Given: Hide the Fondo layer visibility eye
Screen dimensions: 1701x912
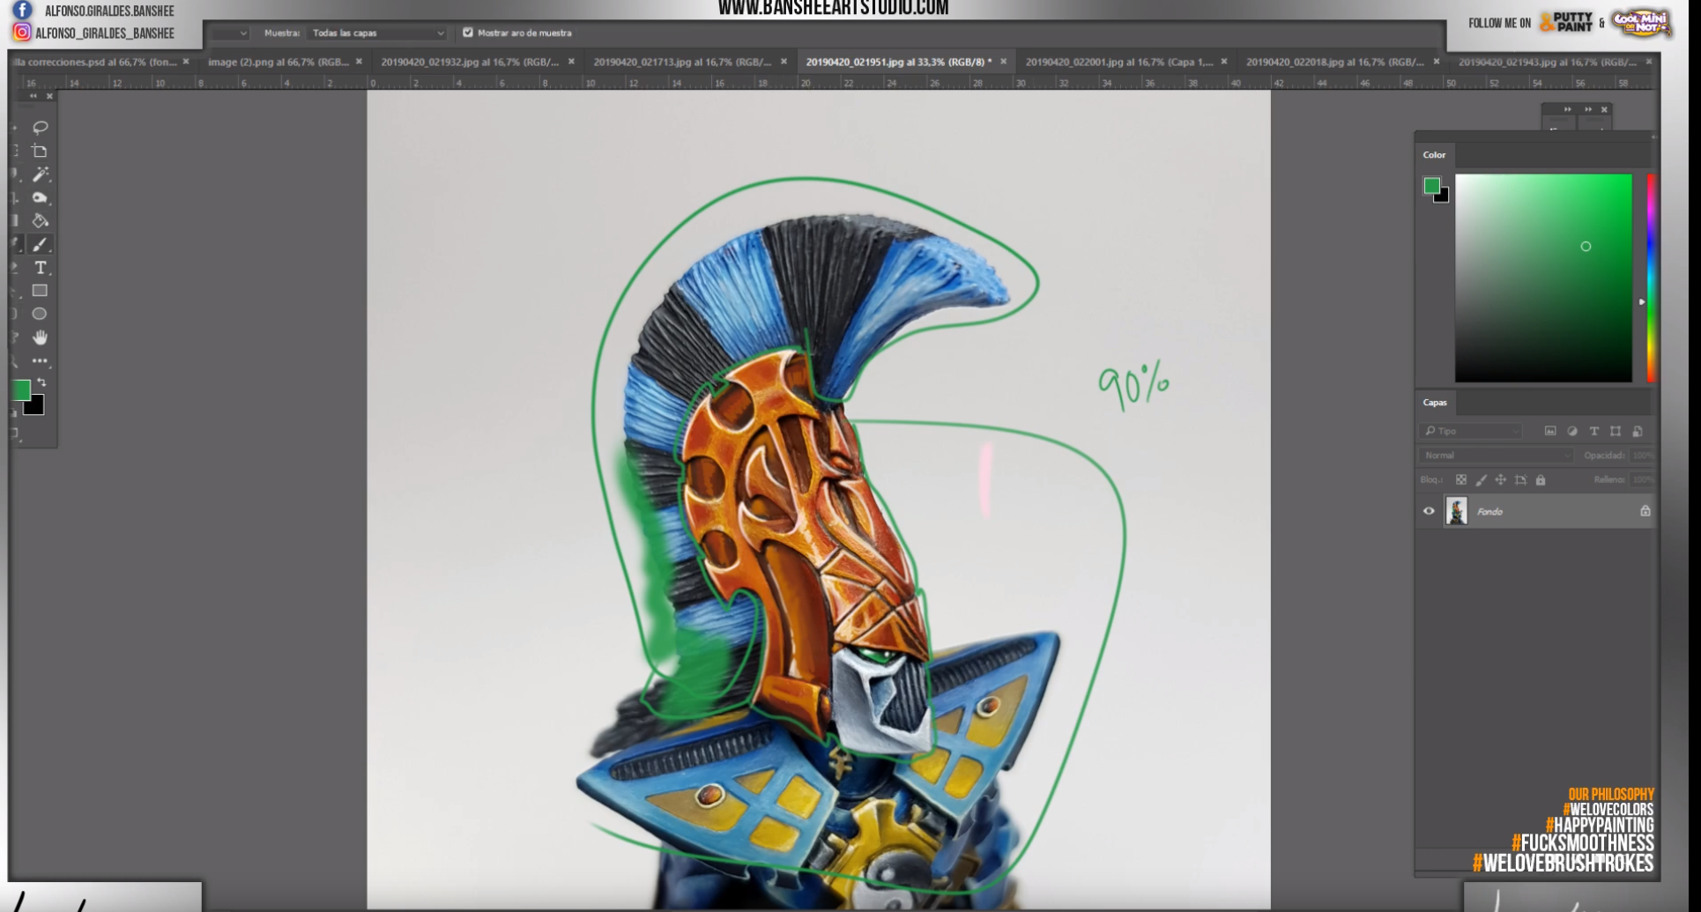Looking at the screenshot, I should [1429, 511].
